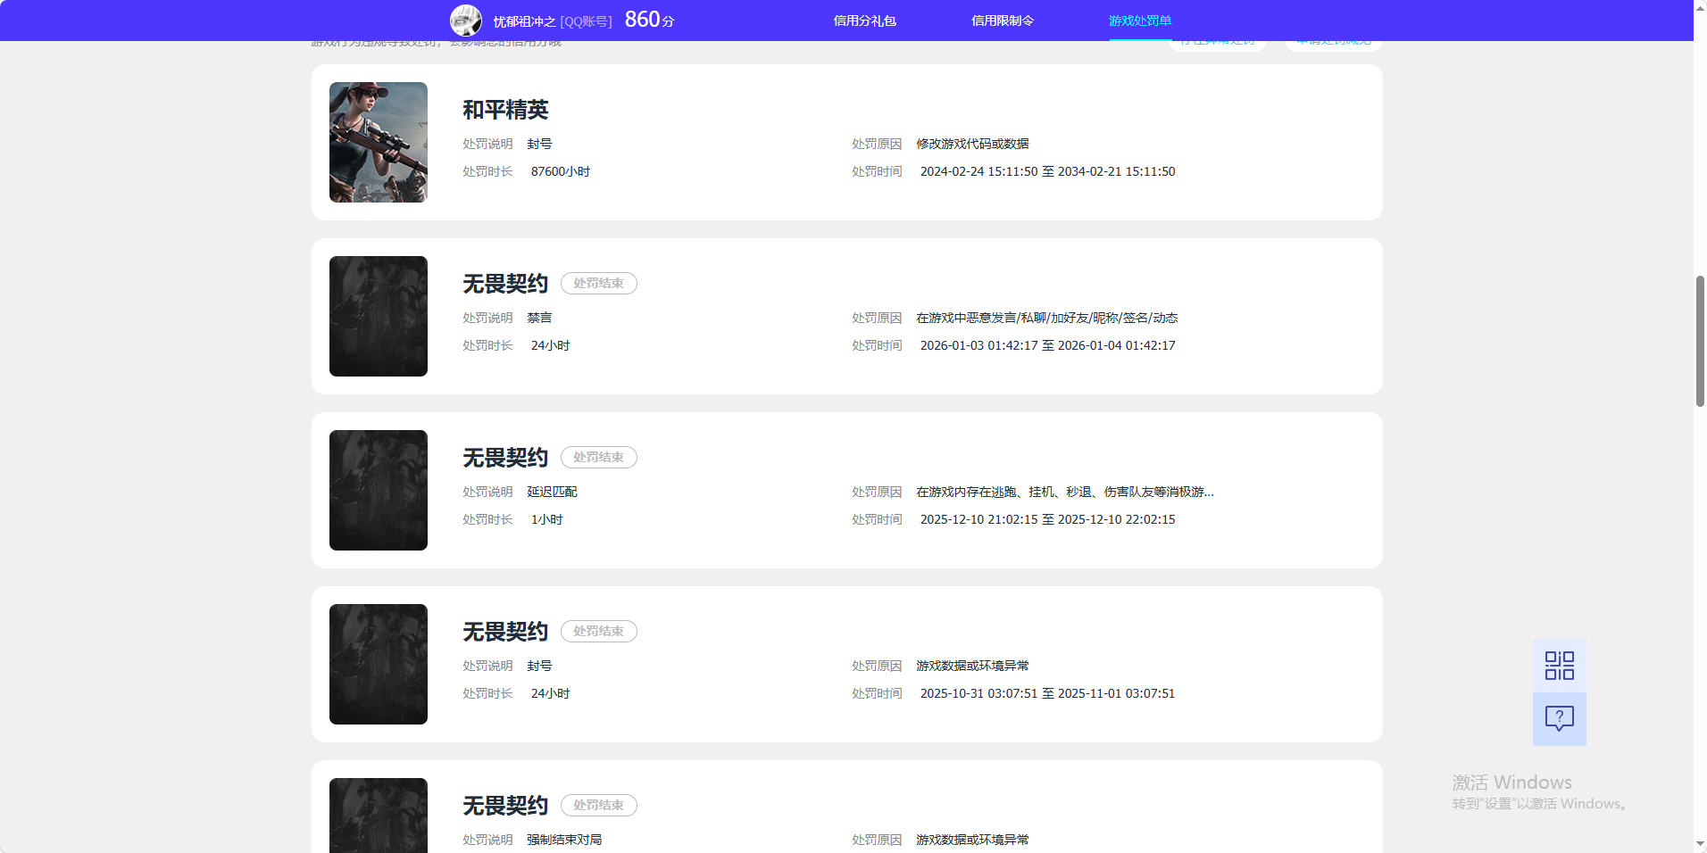The image size is (1707, 853).
Task: Click 处罚结束 badge on the 游戏数据 封号 card
Action: coord(598,631)
